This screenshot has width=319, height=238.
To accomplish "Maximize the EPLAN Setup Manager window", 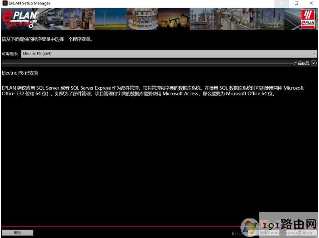I will coord(296,3).
